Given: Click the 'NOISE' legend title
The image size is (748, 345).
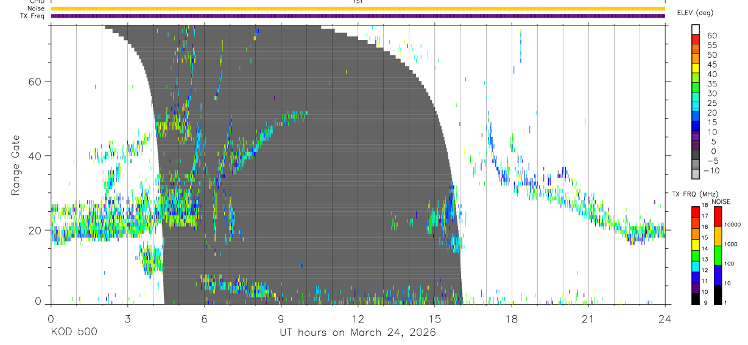Looking at the screenshot, I should [x=721, y=201].
